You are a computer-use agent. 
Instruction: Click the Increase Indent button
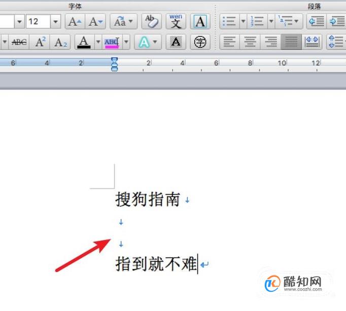337,21
